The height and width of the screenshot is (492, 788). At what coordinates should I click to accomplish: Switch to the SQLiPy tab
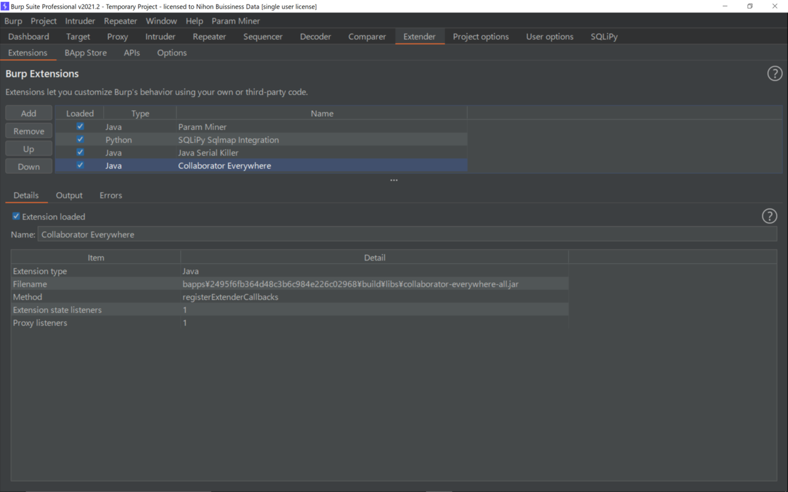click(x=603, y=37)
